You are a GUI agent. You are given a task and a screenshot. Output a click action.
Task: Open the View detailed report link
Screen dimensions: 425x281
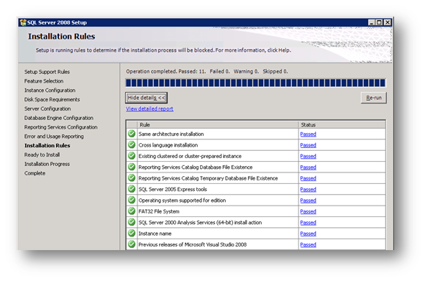click(x=150, y=109)
